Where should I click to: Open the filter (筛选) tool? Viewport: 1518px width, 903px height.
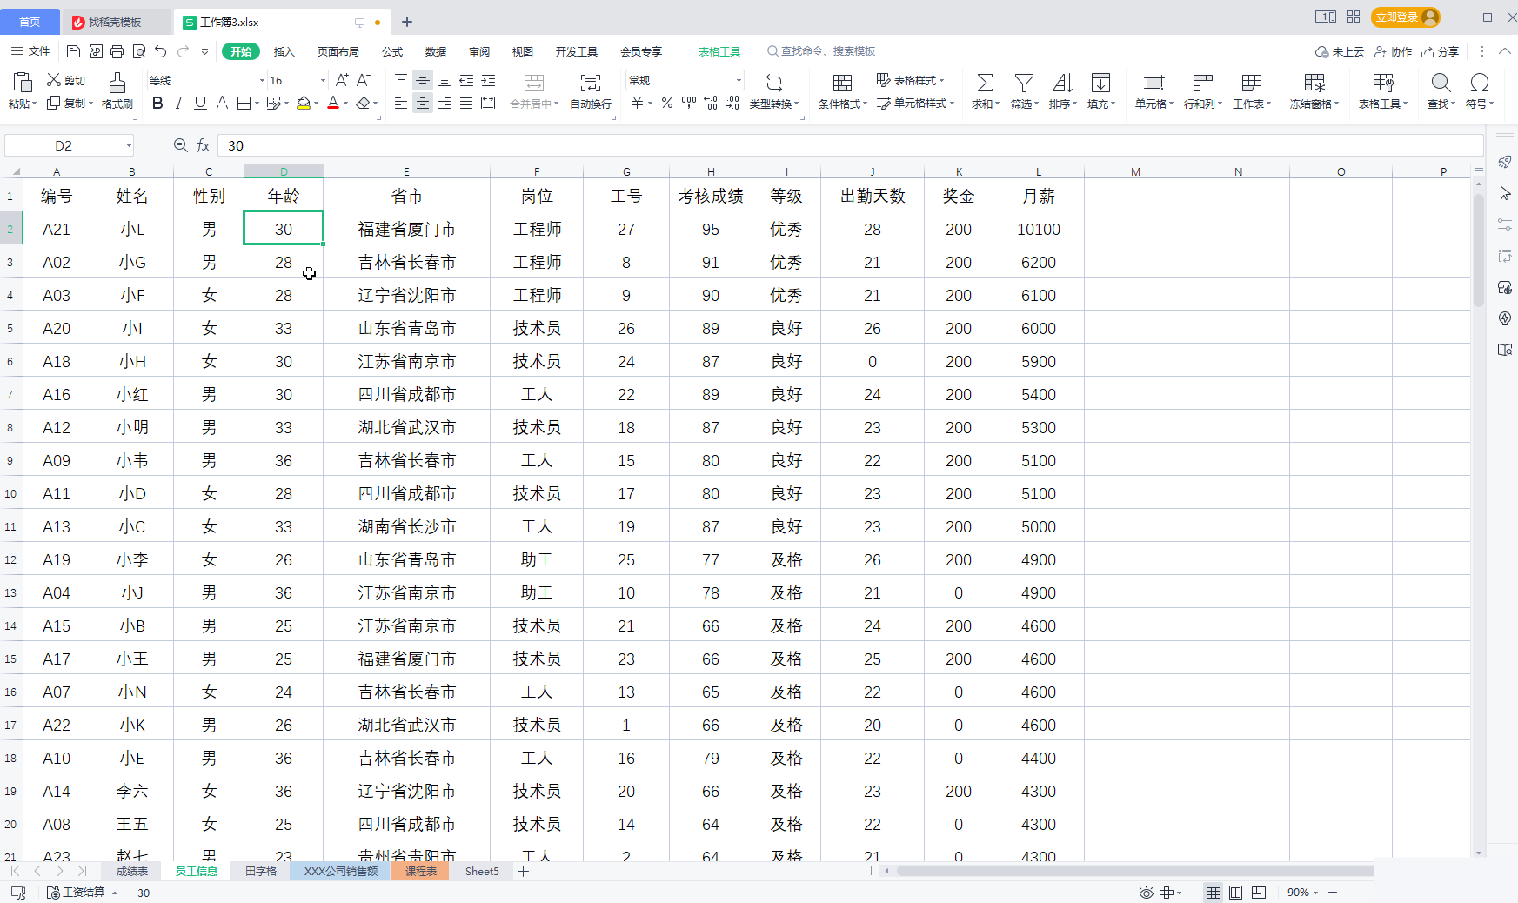(x=1023, y=90)
